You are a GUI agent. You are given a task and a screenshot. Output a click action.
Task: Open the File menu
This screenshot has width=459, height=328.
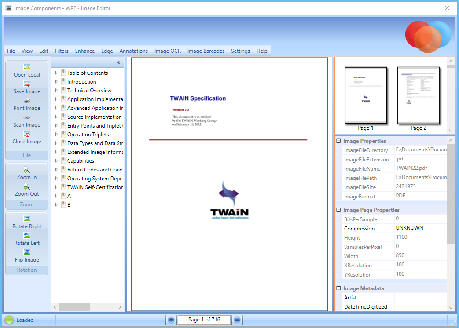[x=11, y=51]
